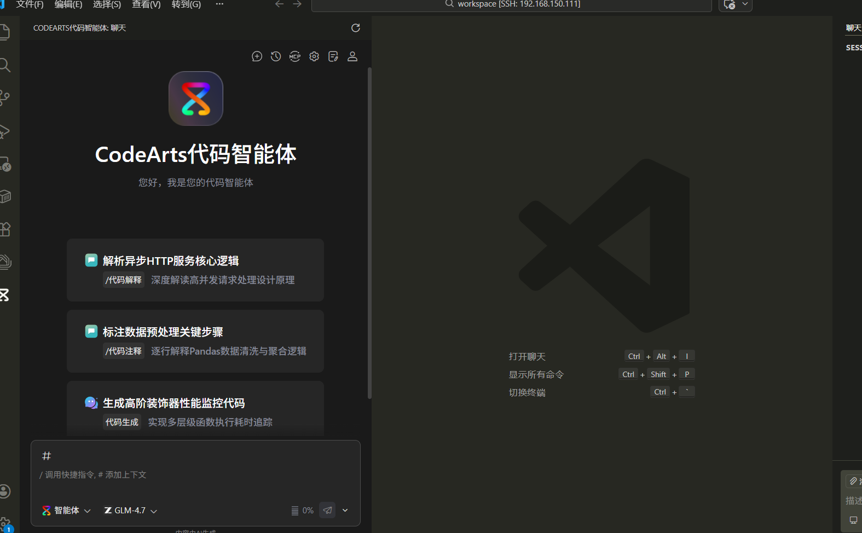Image resolution: width=862 pixels, height=533 pixels.
Task: Go forward with the right arrow
Action: (297, 4)
